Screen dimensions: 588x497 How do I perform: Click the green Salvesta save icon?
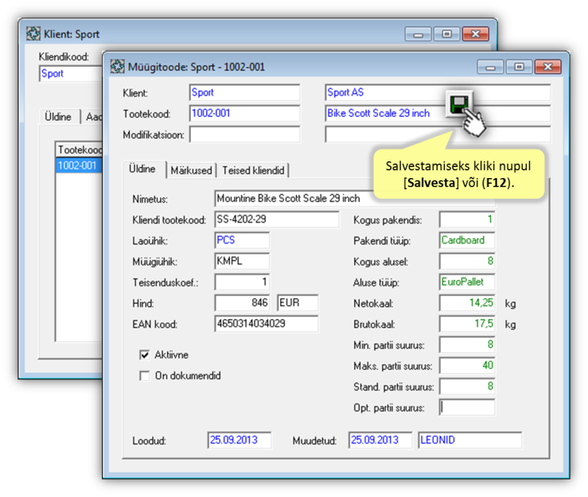(459, 105)
